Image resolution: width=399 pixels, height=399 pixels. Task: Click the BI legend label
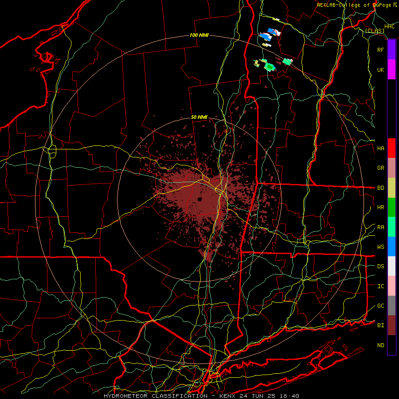coord(380,325)
